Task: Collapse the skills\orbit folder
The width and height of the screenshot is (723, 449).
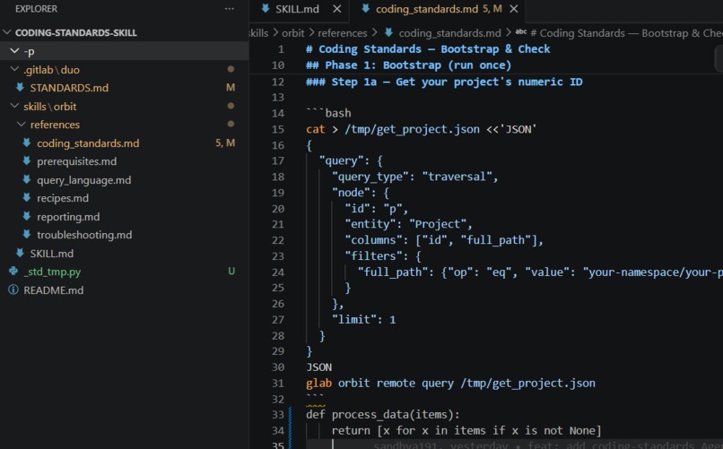Action: click(x=14, y=106)
